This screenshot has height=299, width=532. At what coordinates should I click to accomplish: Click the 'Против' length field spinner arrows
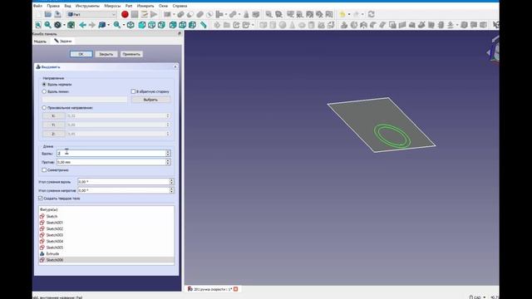(168, 162)
